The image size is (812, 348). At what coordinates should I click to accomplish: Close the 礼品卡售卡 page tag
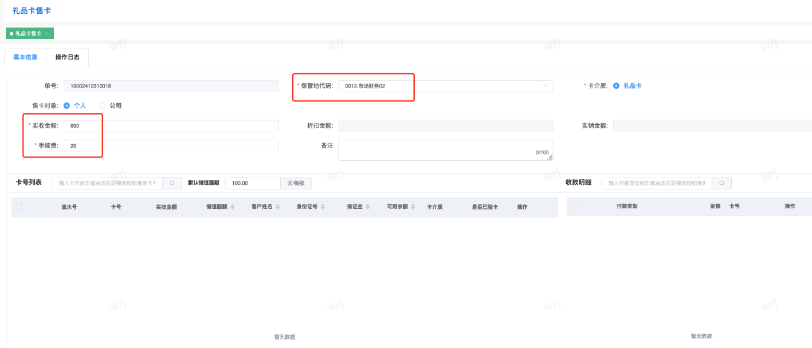click(46, 34)
